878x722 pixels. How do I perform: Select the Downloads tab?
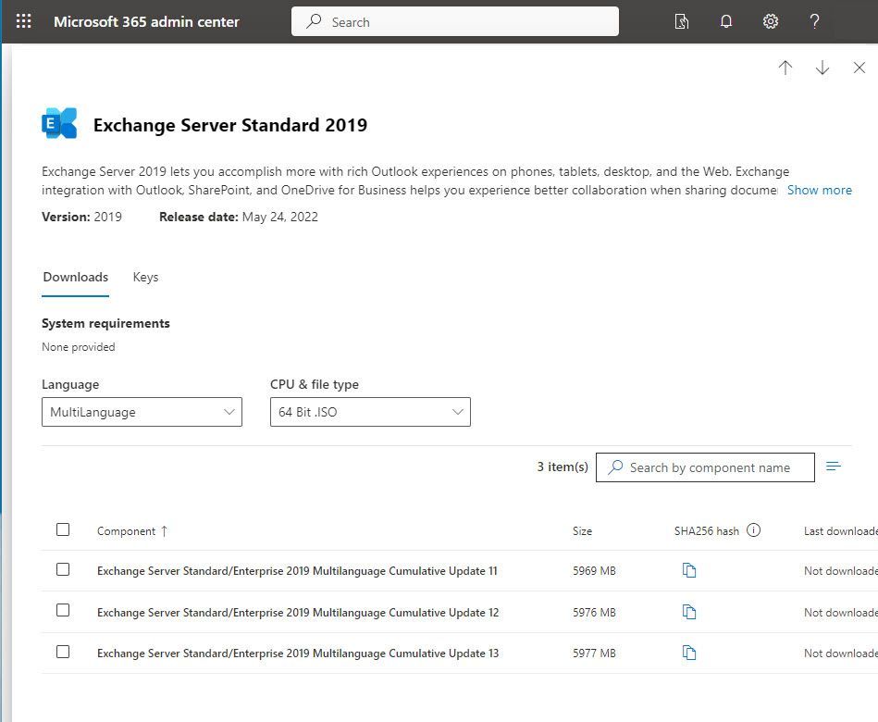coord(76,277)
